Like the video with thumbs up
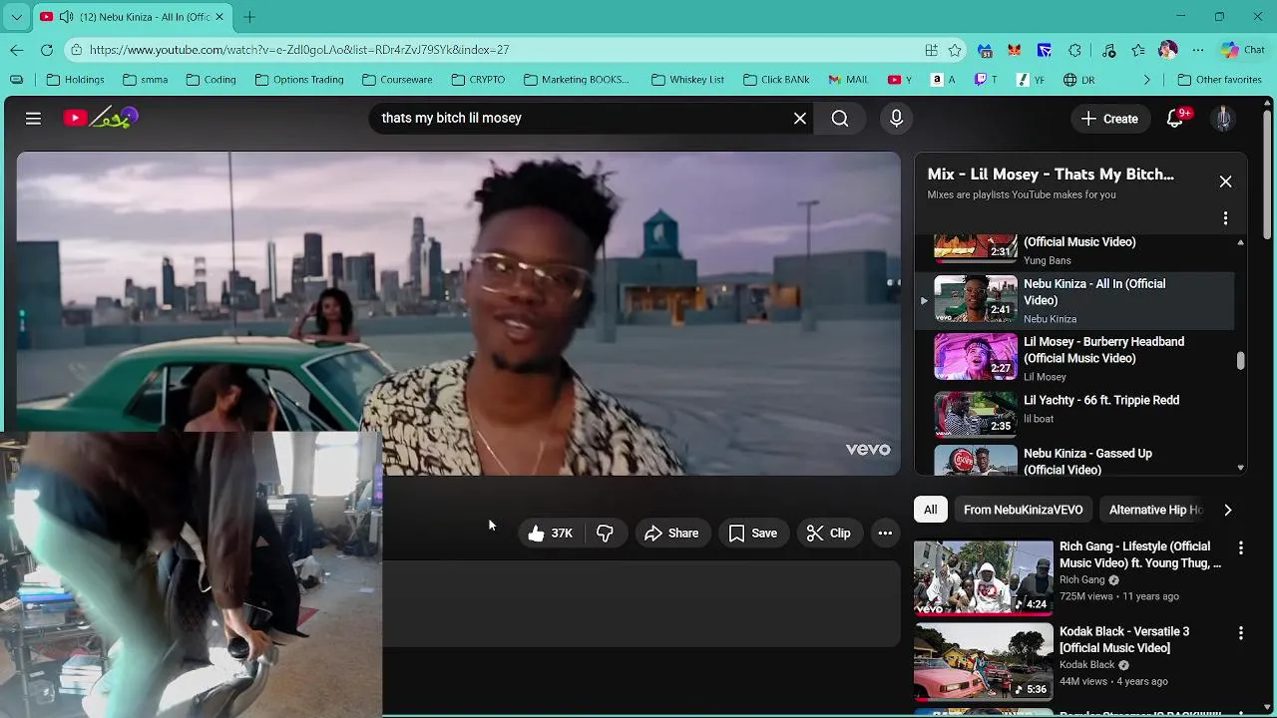Screen dimensions: 1277x718 point(550,534)
